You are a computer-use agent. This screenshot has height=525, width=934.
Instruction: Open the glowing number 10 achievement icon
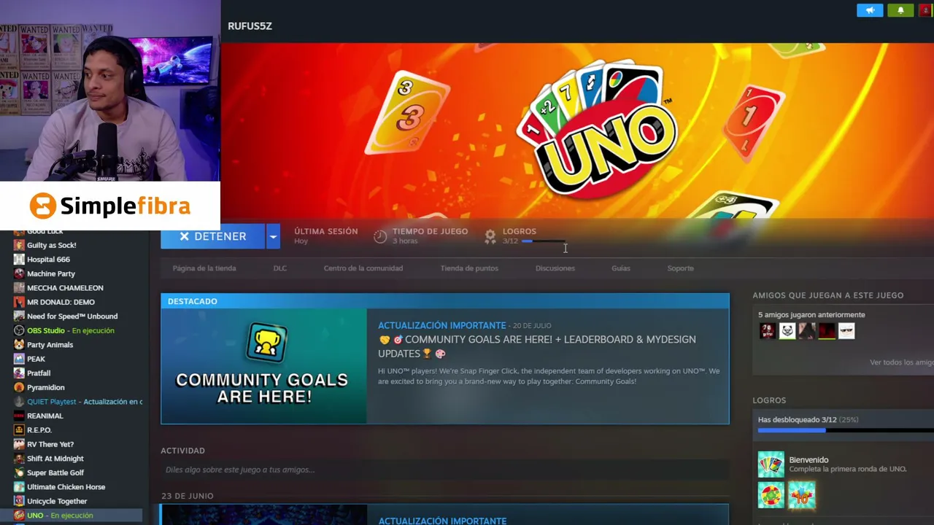[x=801, y=496]
